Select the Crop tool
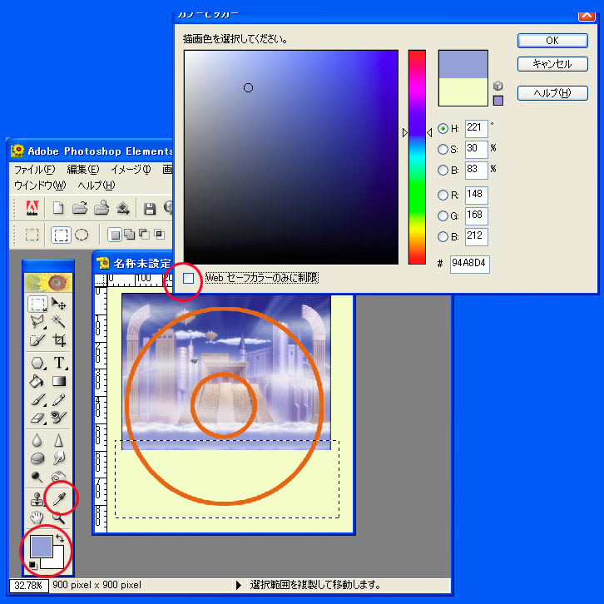Image resolution: width=604 pixels, height=604 pixels. 59,340
